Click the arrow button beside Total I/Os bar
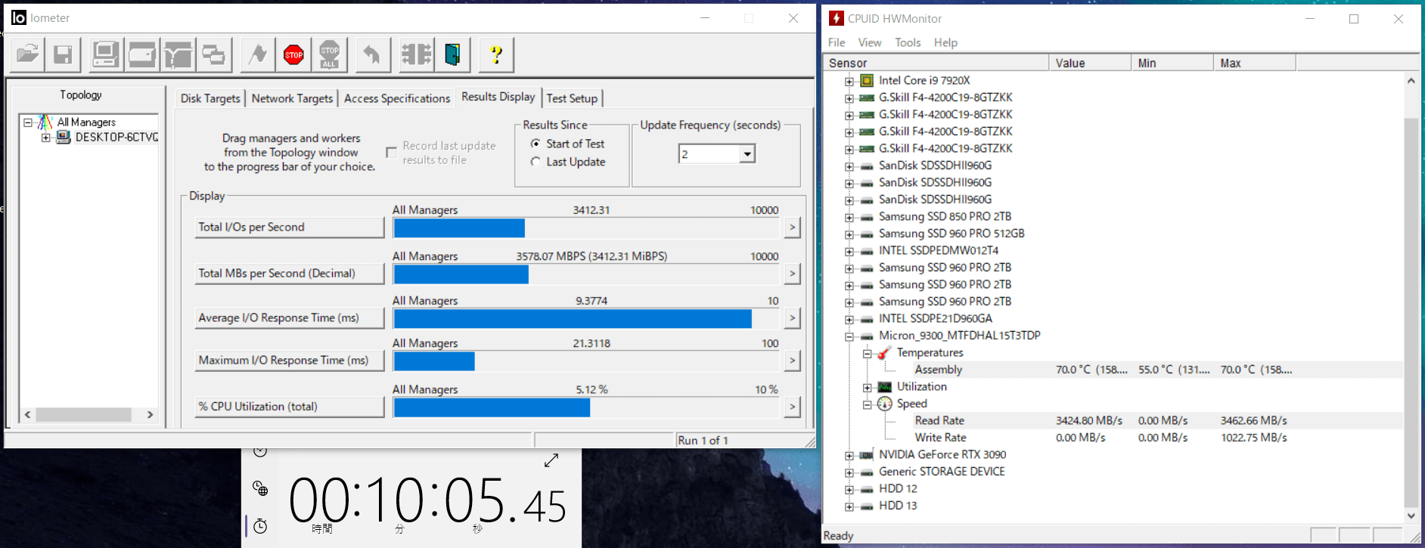Screen dimensions: 1425x548 click(792, 228)
